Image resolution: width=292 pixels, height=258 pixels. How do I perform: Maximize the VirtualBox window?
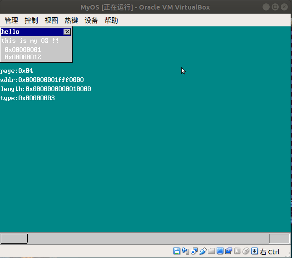tap(275, 7)
